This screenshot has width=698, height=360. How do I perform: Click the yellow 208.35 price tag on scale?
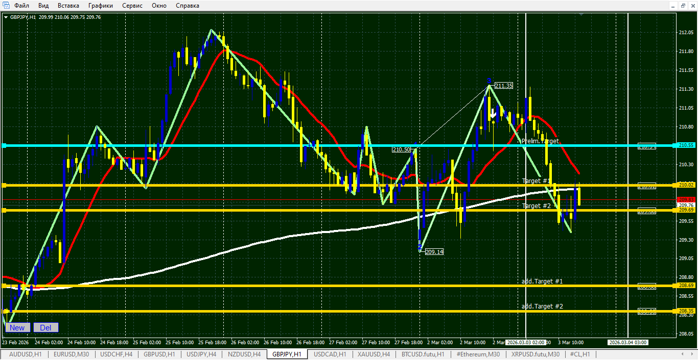pyautogui.click(x=686, y=311)
